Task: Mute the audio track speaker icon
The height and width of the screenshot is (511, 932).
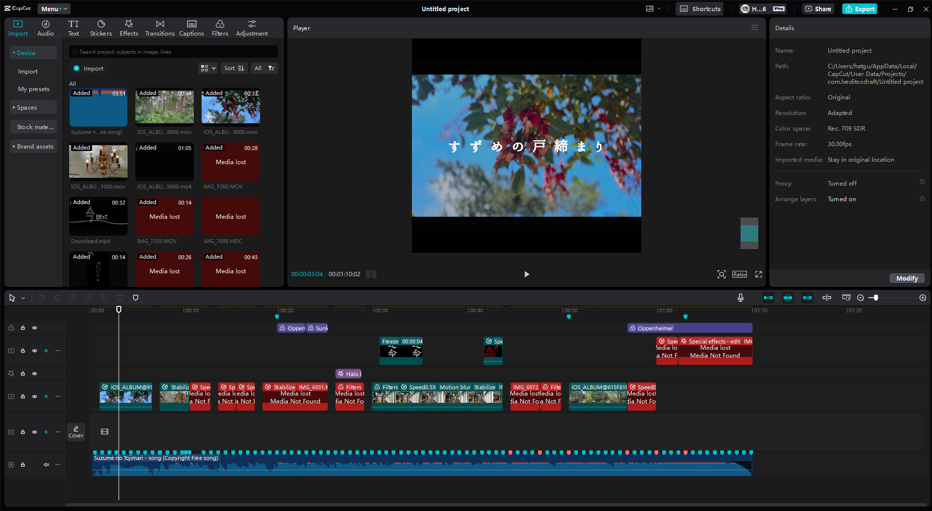Action: 46,465
